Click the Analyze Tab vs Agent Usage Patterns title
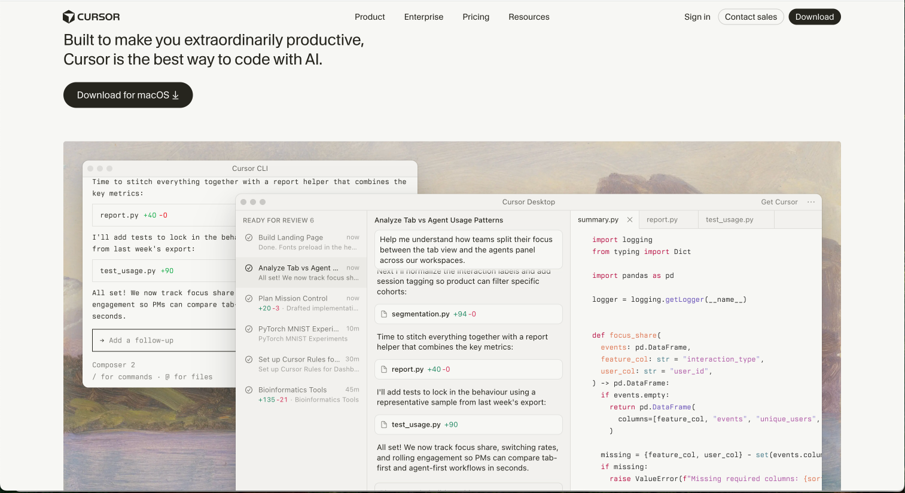 (x=438, y=221)
